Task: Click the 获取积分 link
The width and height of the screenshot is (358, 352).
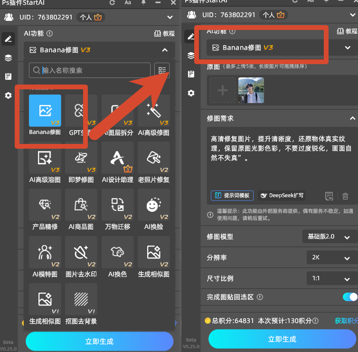Action: tap(346, 321)
